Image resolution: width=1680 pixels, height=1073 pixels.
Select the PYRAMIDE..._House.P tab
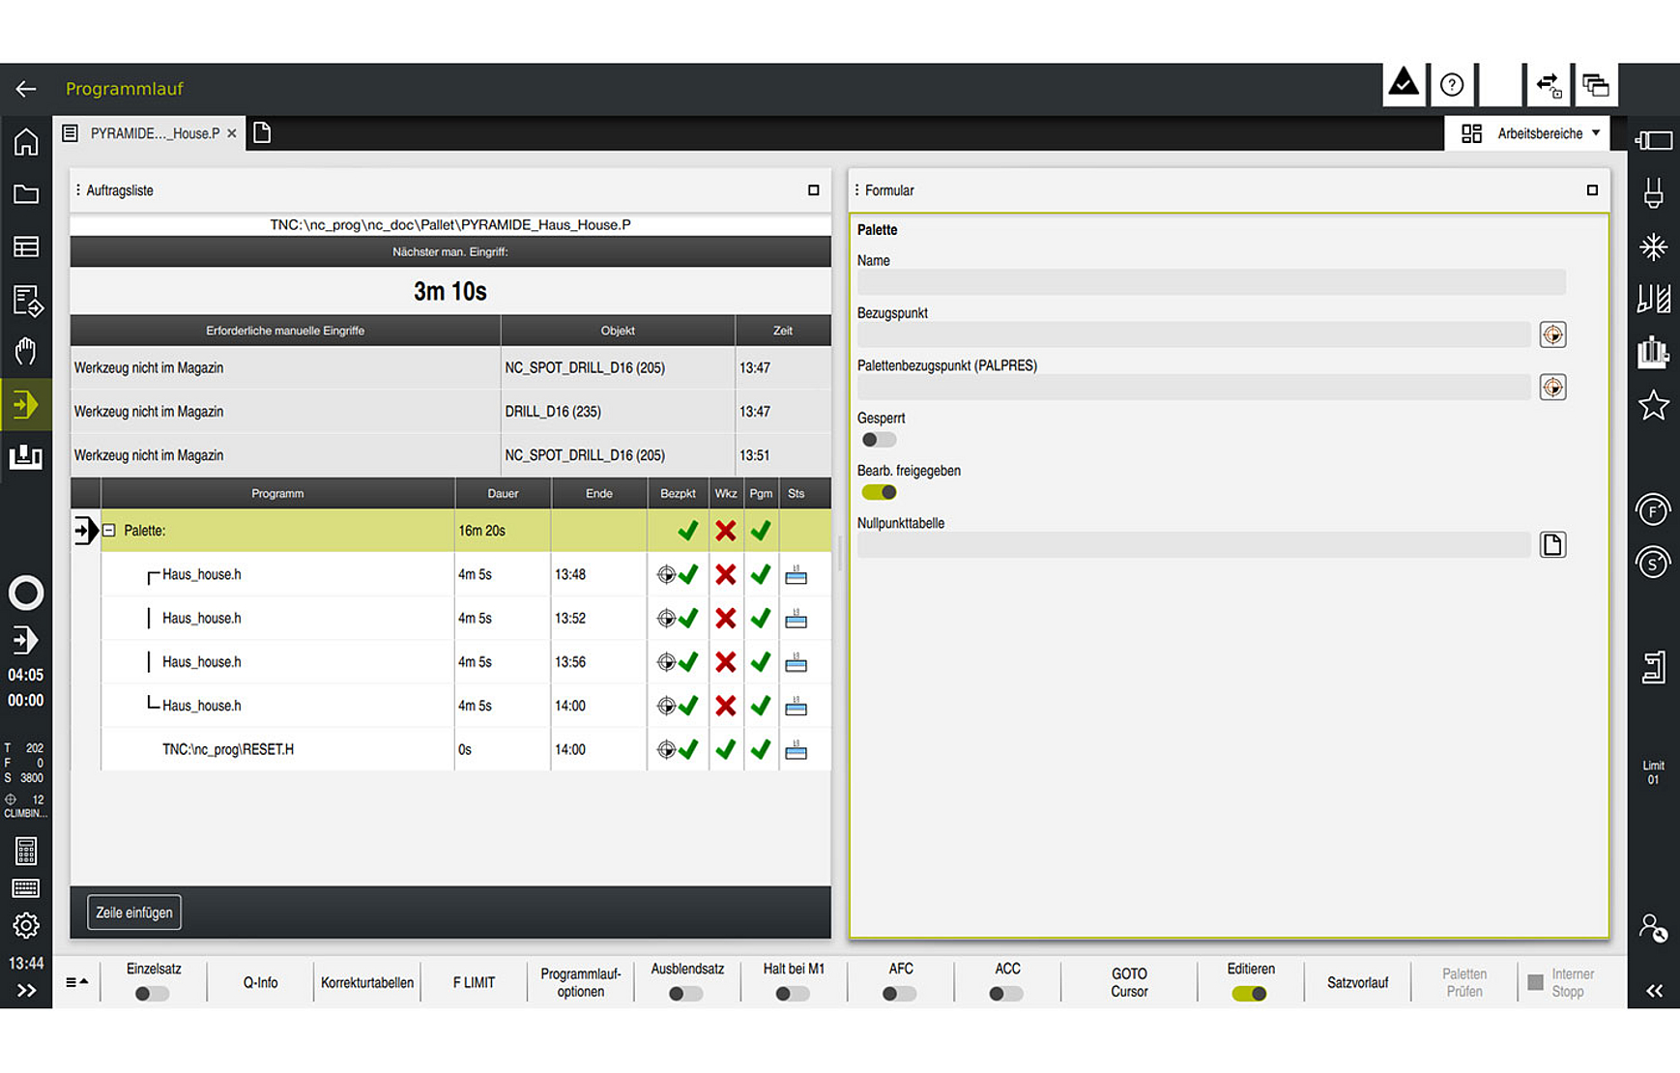tap(154, 133)
